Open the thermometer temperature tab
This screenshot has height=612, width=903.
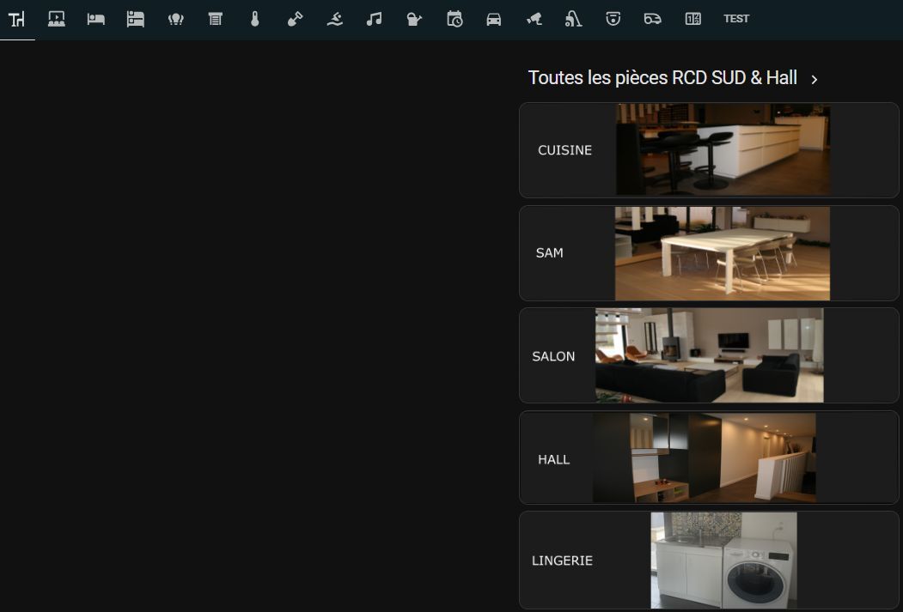[255, 19]
